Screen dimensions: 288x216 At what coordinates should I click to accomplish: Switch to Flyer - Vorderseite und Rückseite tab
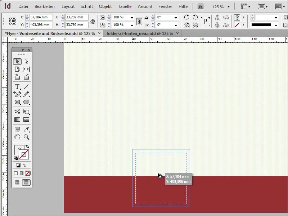coord(50,33)
